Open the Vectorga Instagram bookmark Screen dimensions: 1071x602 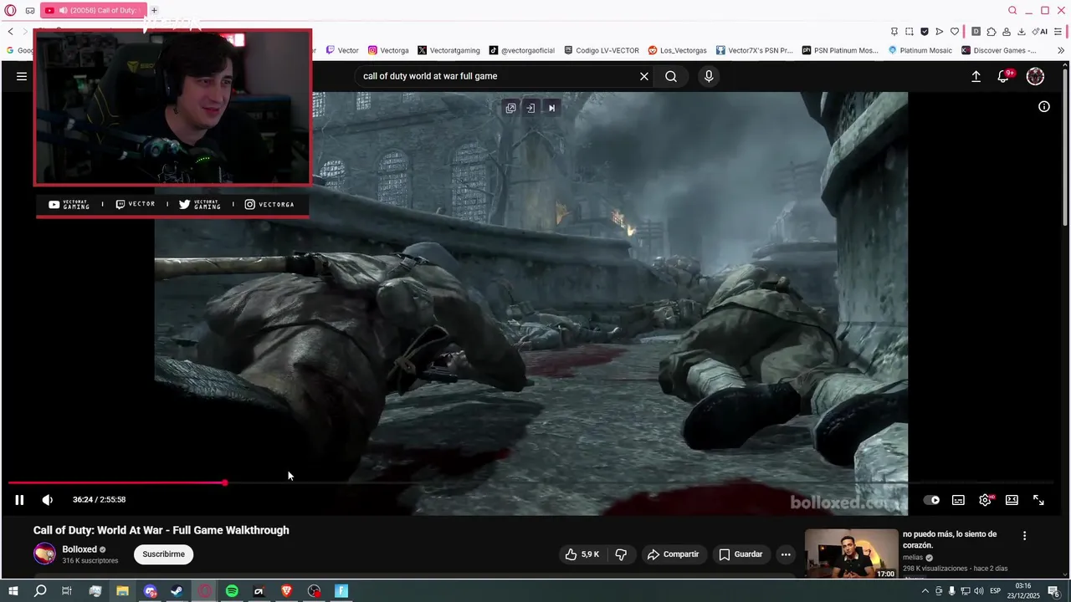pos(388,50)
